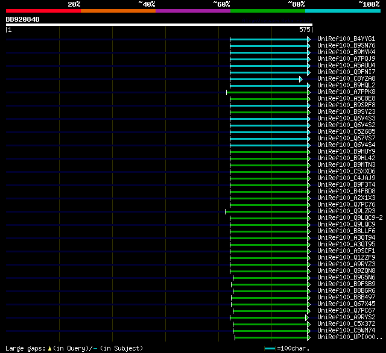Click the UniRef100_C8YZA8 label
386x353 pixels.
click(x=346, y=79)
